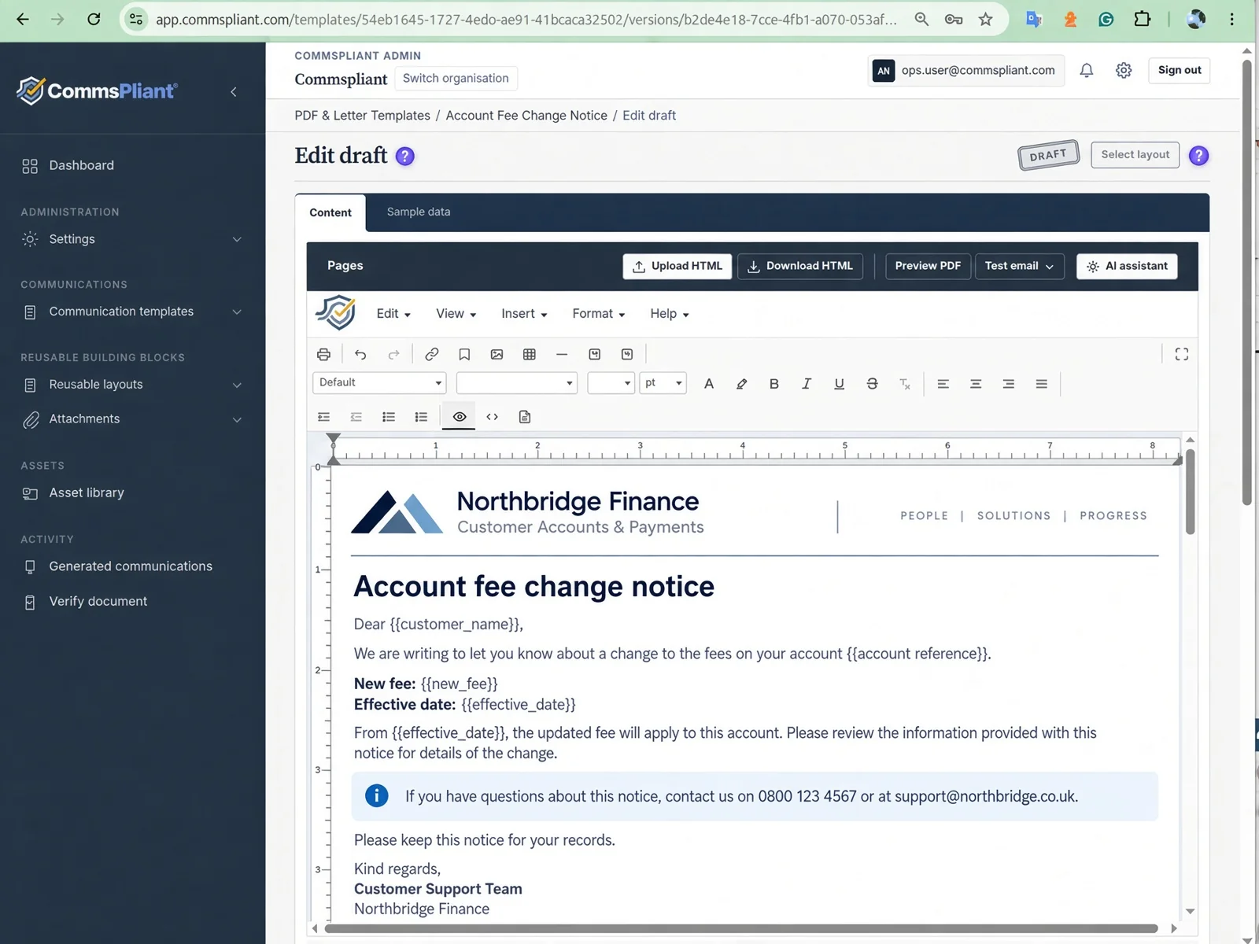Switch to the Sample data tab
Image resolution: width=1259 pixels, height=944 pixels.
(419, 212)
